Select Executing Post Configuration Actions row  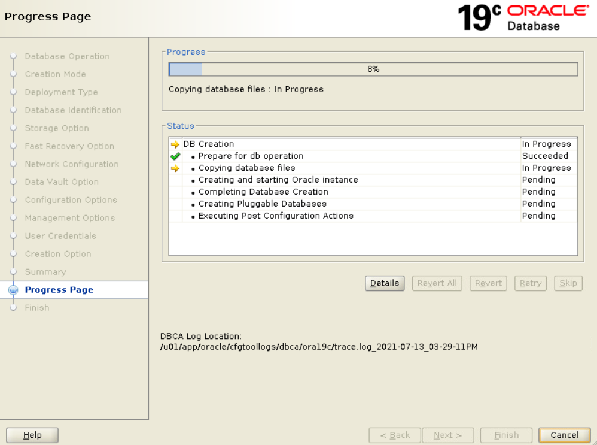coord(373,216)
